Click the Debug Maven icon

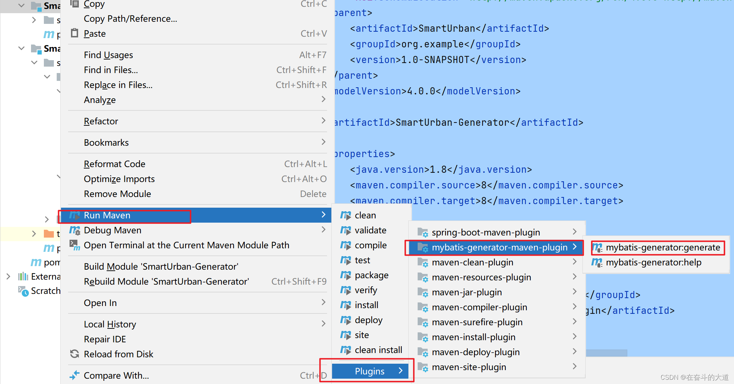pyautogui.click(x=74, y=230)
